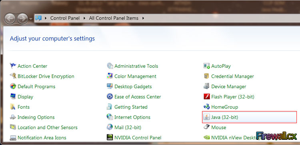Viewport: 300px width, 145px height.
Task: Select the Desktop Gadgets icon
Action: point(110,87)
